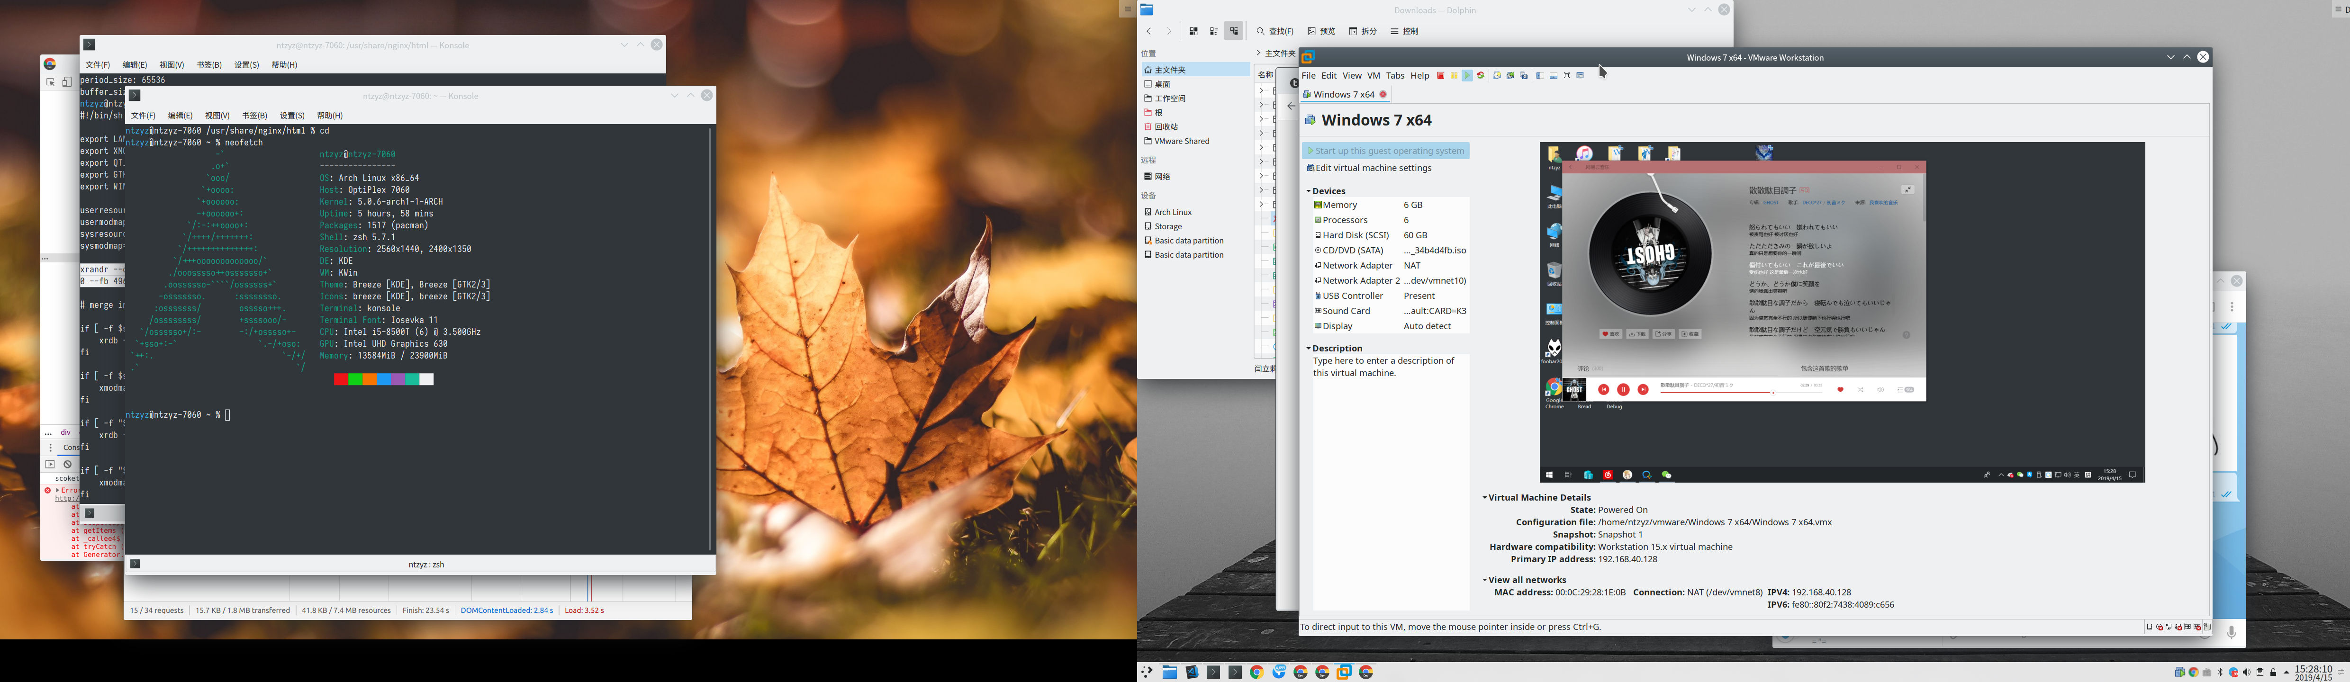The image size is (2350, 682).
Task: Collapse the Virtual Machine Details section
Action: [x=1485, y=497]
